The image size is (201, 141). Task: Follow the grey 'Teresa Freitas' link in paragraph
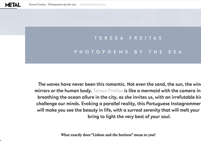click(108, 90)
